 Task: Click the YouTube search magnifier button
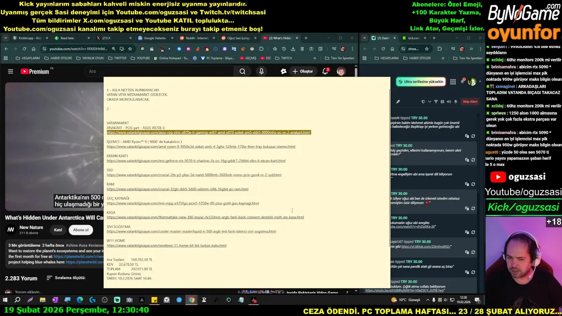pos(242,72)
